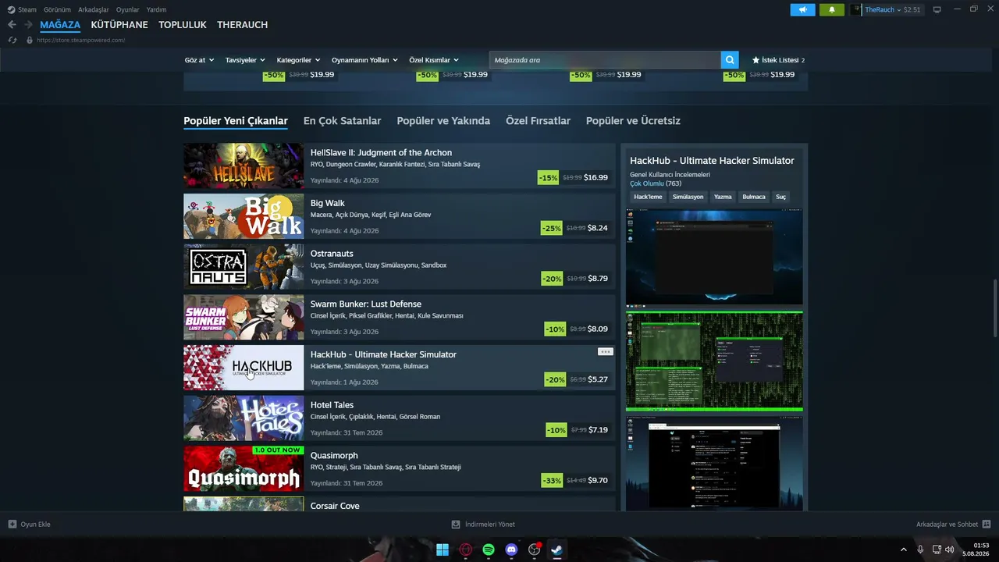Screen dimensions: 999x562
Task: Expand the Özel Kısımlar dropdown
Action: [434, 60]
